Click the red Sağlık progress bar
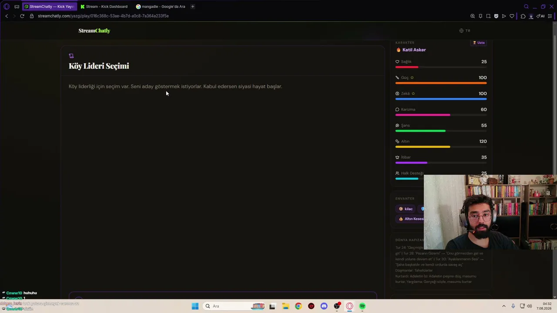The height and width of the screenshot is (313, 557). point(407,67)
